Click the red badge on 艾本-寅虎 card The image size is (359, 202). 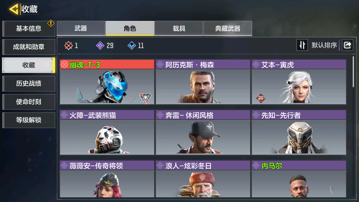pos(261,98)
